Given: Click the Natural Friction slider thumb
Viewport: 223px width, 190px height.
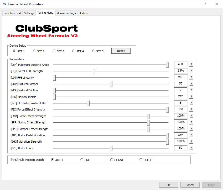Looking at the screenshot, I should tap(54, 90).
